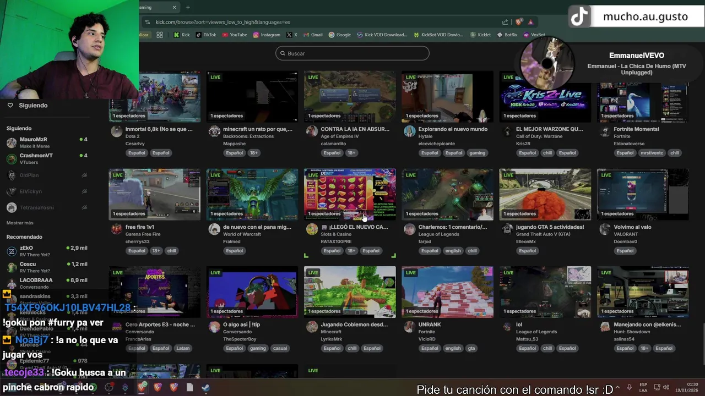Open a new browser tab with plus
705x396 pixels.
tap(188, 7)
